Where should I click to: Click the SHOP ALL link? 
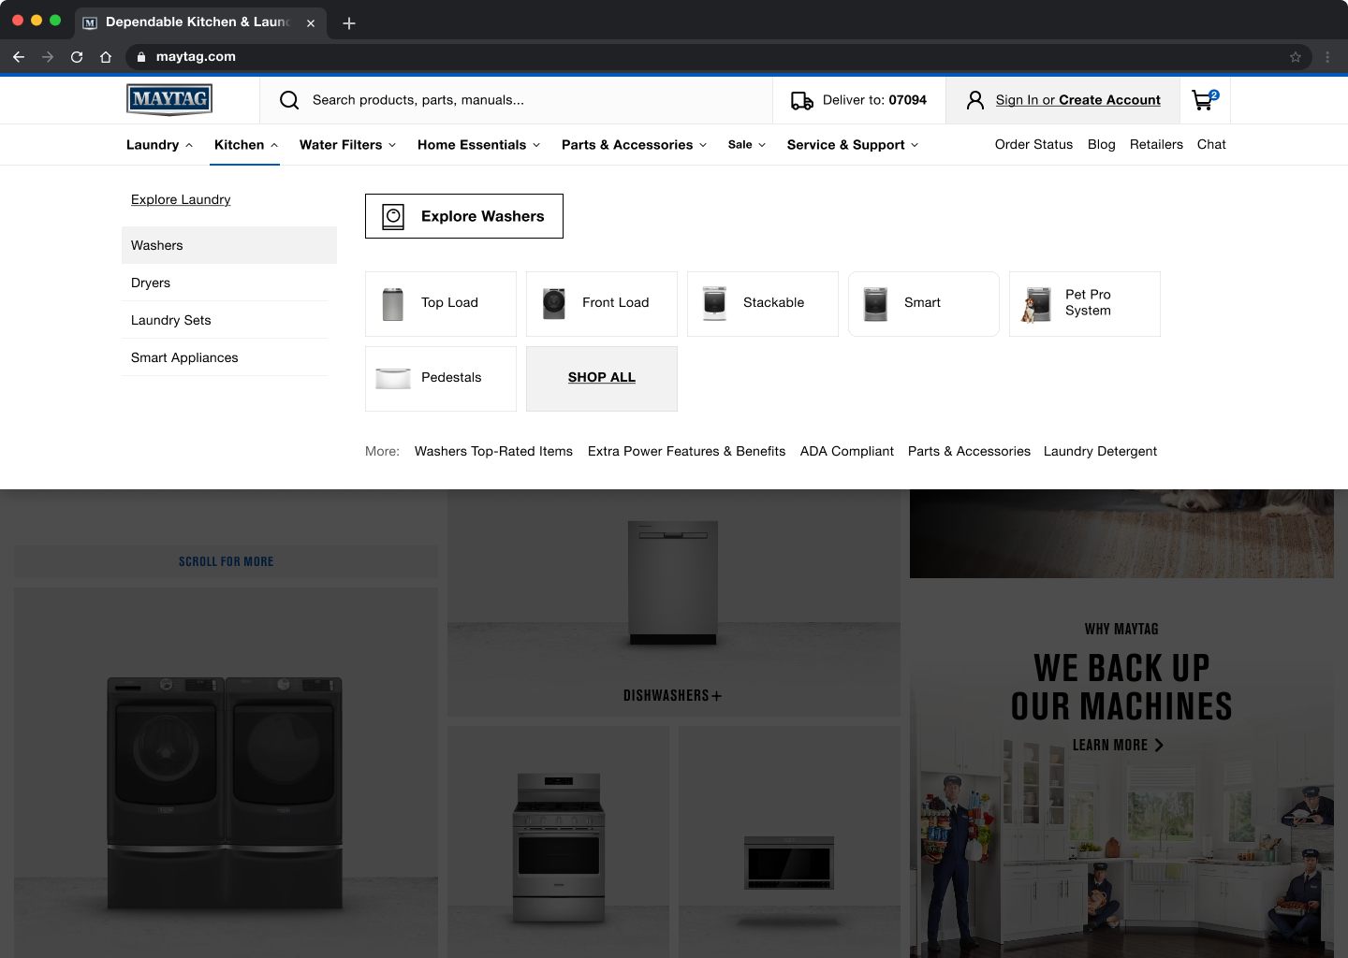pos(601,378)
